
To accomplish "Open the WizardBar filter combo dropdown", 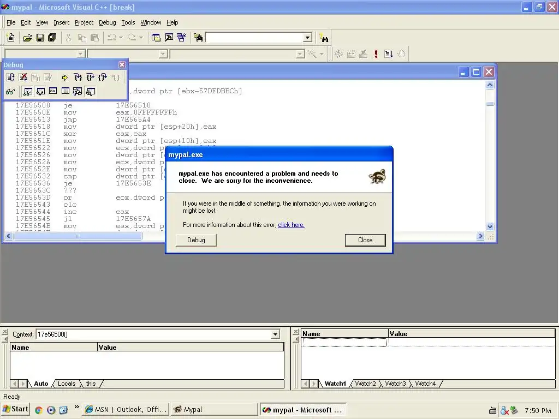I will pos(163,54).
